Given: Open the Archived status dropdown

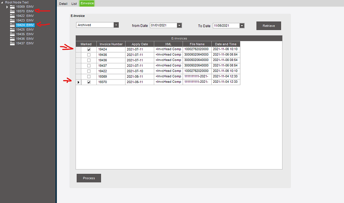Looking at the screenshot, I should 116,25.
